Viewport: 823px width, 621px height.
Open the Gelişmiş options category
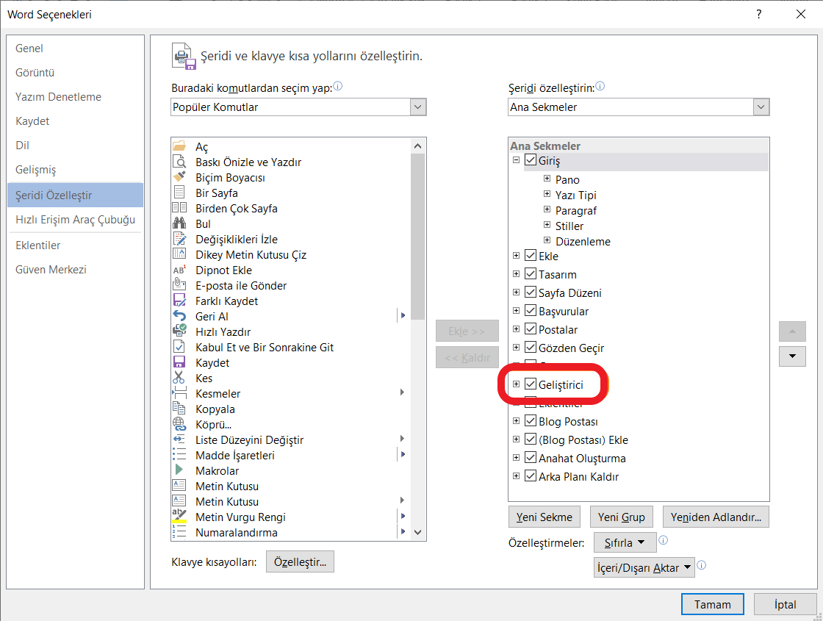[x=75, y=170]
